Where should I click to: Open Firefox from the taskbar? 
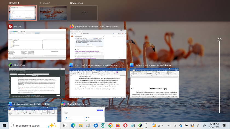(x=118, y=125)
